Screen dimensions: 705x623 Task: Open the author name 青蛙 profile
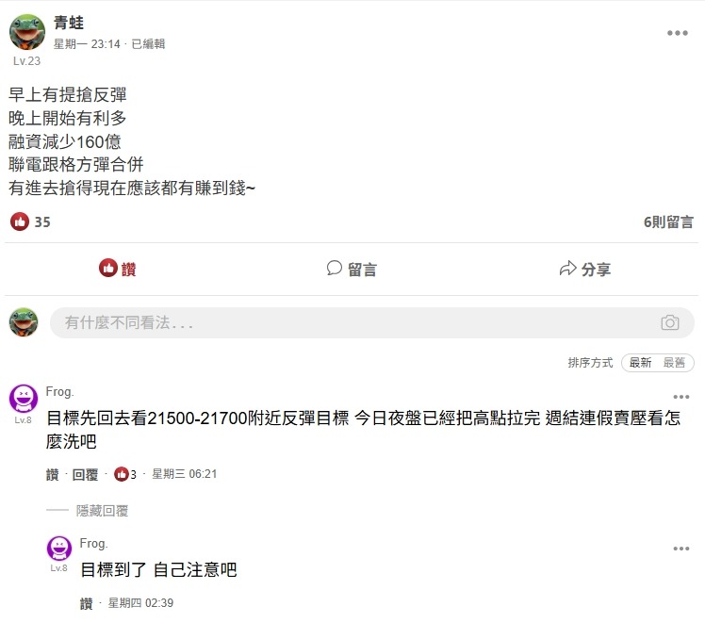pyautogui.click(x=69, y=23)
